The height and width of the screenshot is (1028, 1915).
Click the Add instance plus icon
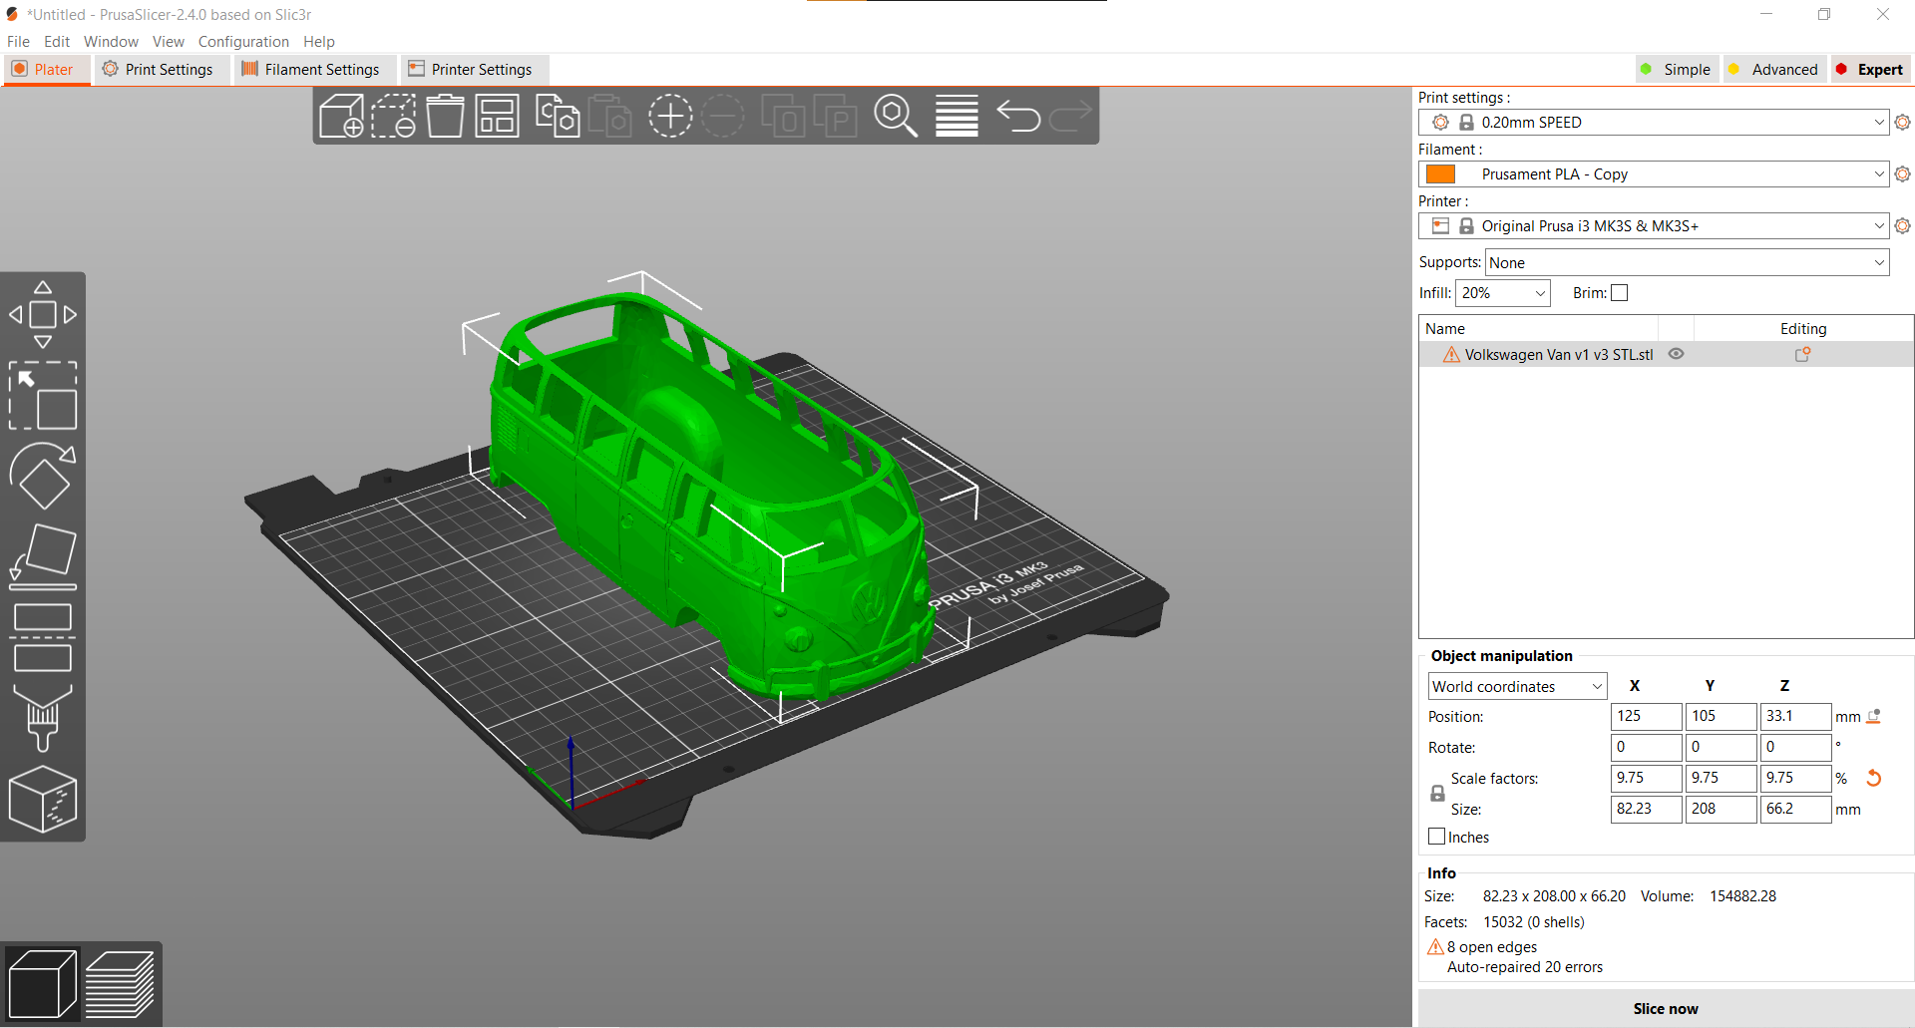tap(670, 117)
